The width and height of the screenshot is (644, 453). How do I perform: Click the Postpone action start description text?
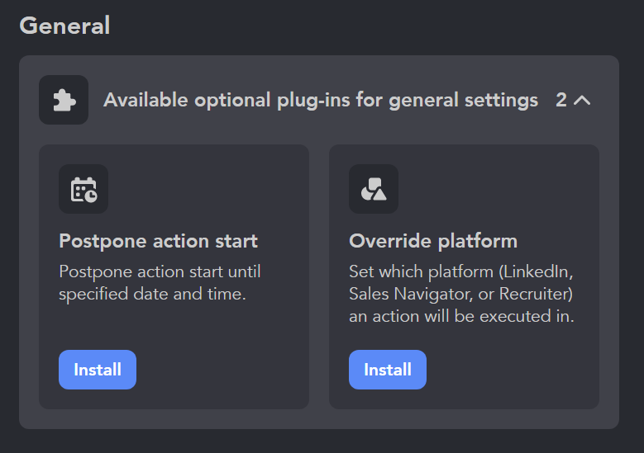coord(160,283)
